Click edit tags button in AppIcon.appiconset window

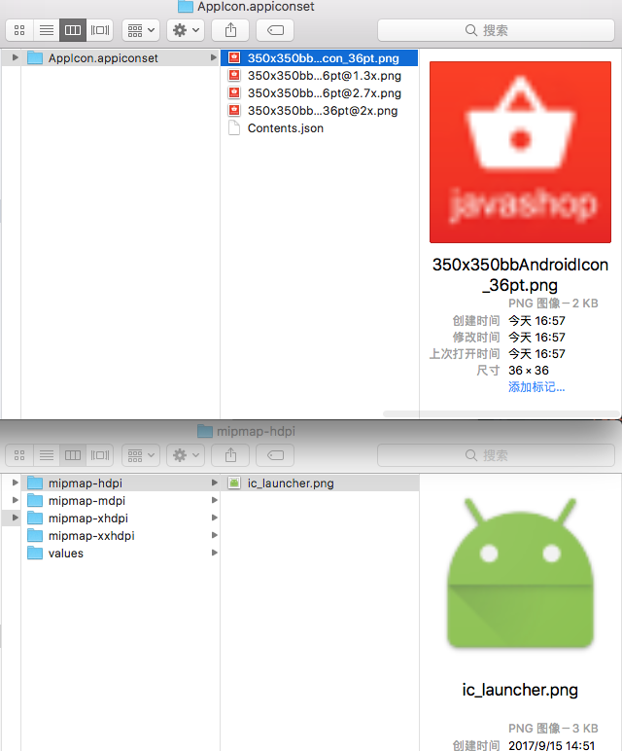(x=275, y=30)
